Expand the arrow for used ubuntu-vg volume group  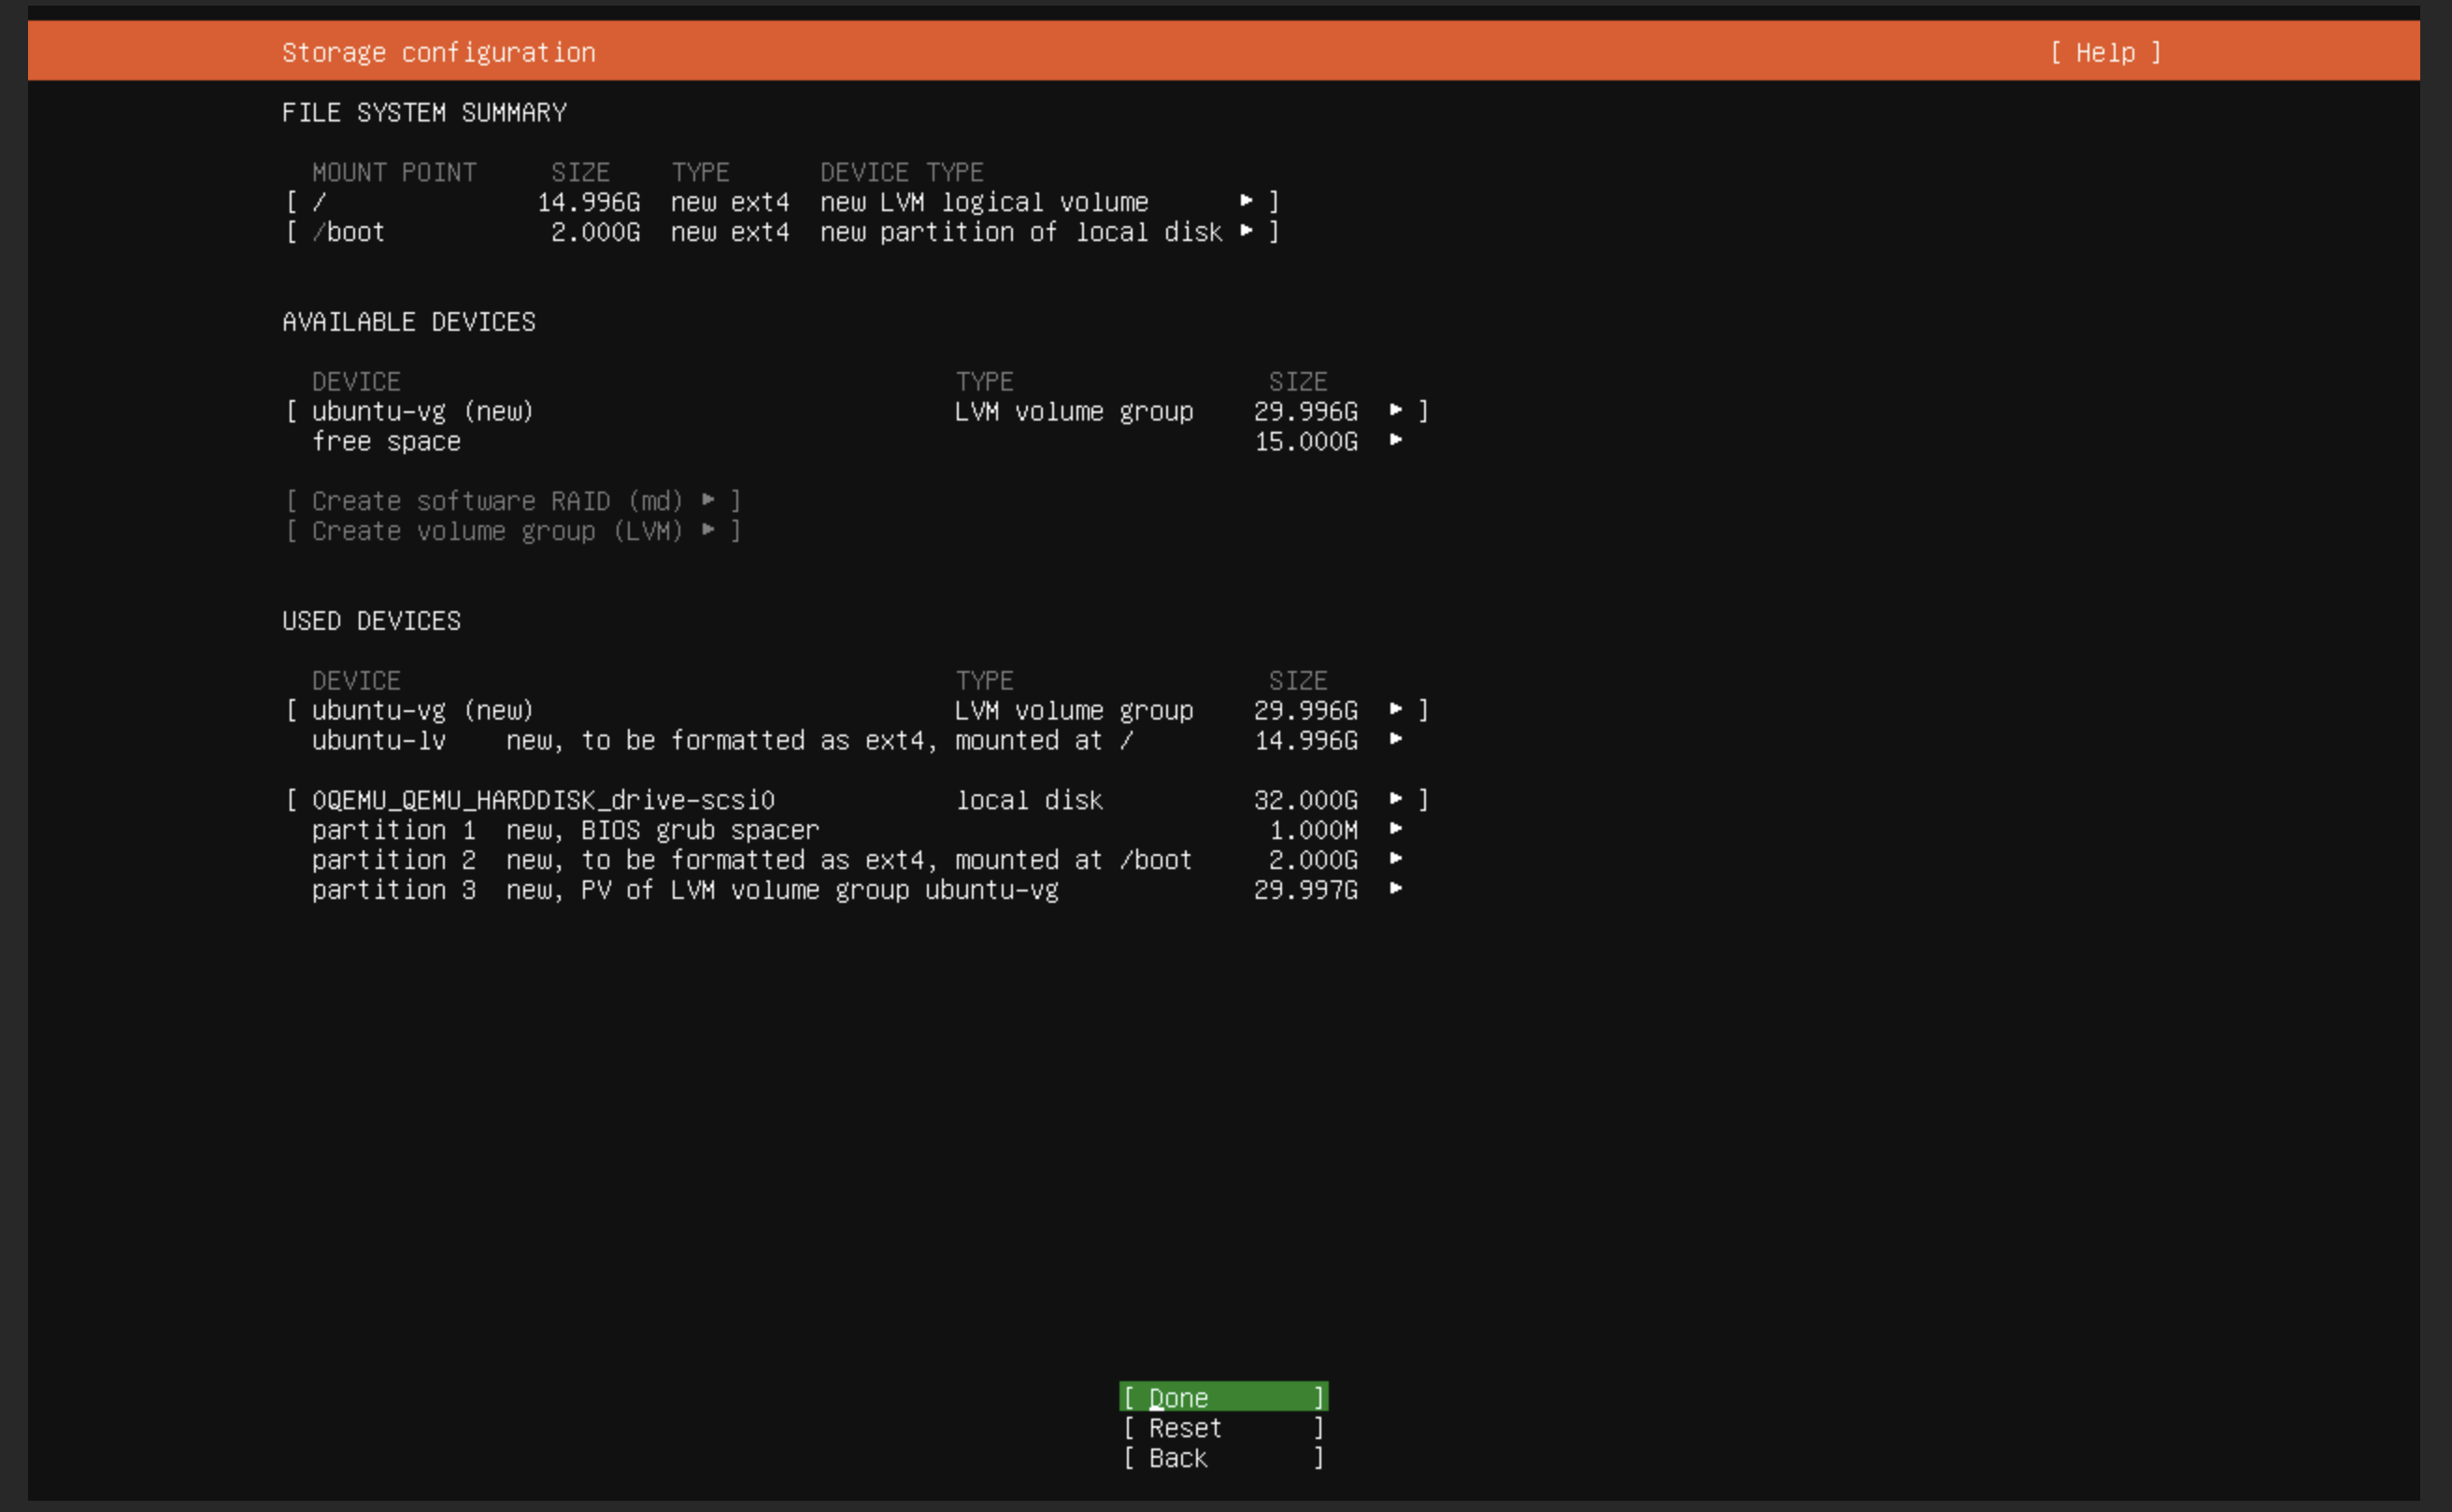point(1396,709)
